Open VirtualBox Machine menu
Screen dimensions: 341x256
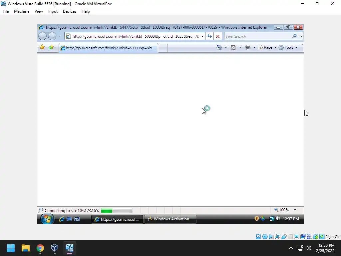(x=22, y=11)
